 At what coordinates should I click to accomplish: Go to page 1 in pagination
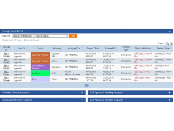87,86
